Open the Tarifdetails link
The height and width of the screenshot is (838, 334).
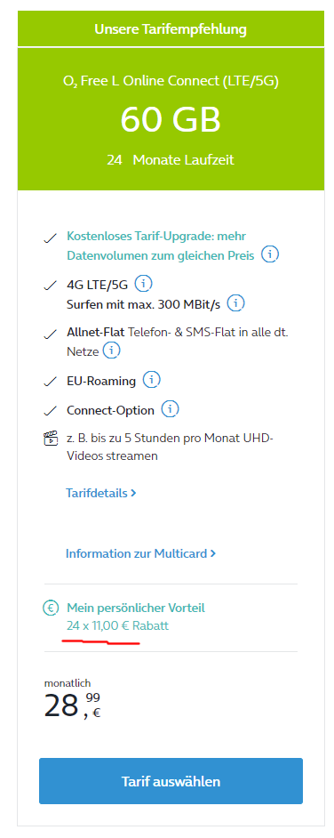point(101,493)
